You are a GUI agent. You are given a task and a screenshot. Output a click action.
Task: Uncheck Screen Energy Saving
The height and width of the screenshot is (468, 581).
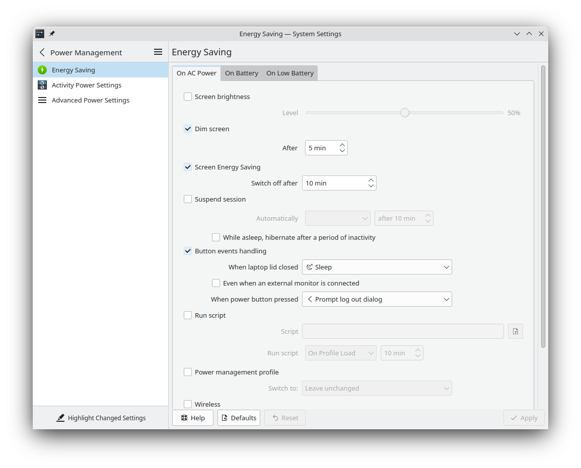pos(188,167)
